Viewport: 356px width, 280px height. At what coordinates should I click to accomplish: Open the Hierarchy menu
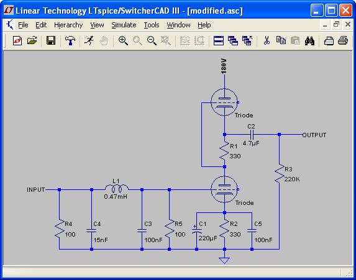68,25
